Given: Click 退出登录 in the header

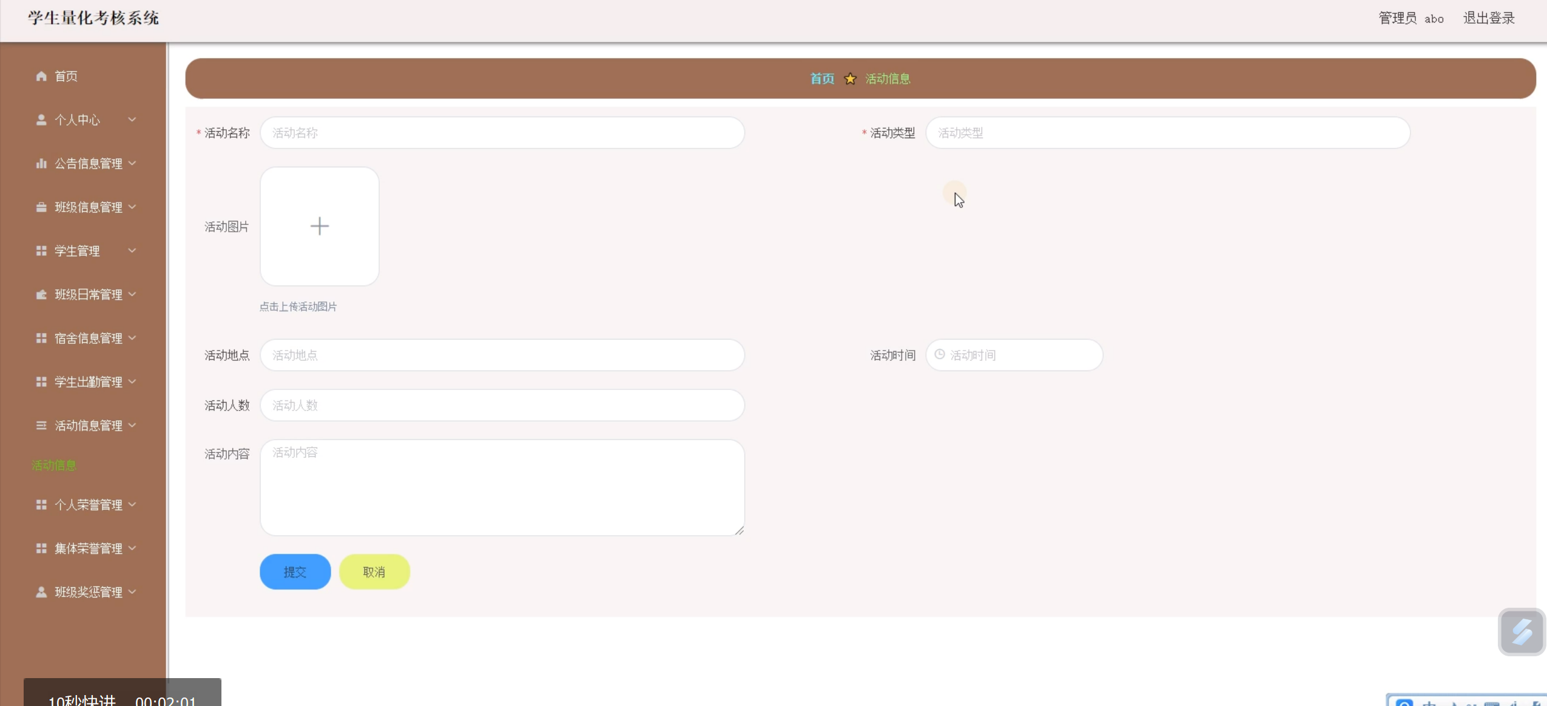Looking at the screenshot, I should coord(1489,18).
